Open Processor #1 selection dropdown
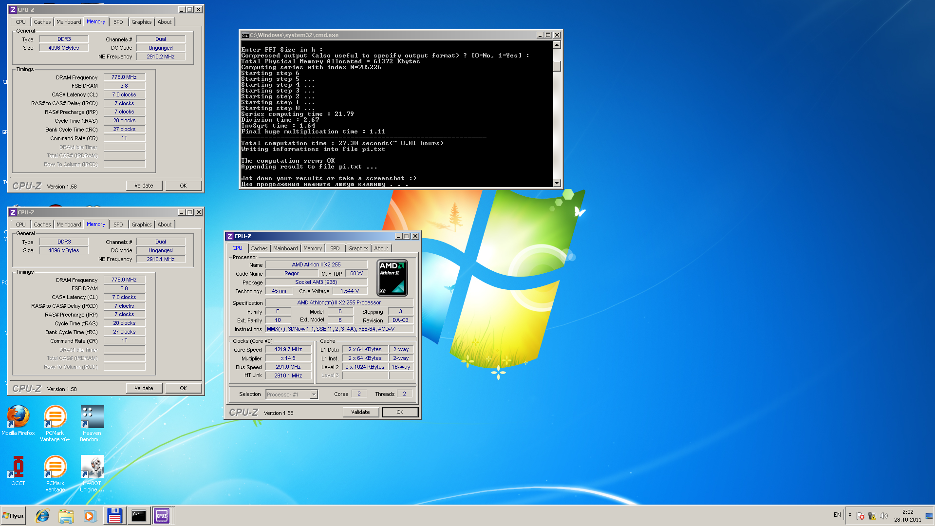The image size is (935, 526). (314, 394)
